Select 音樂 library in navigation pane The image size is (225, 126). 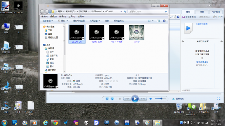50,59
